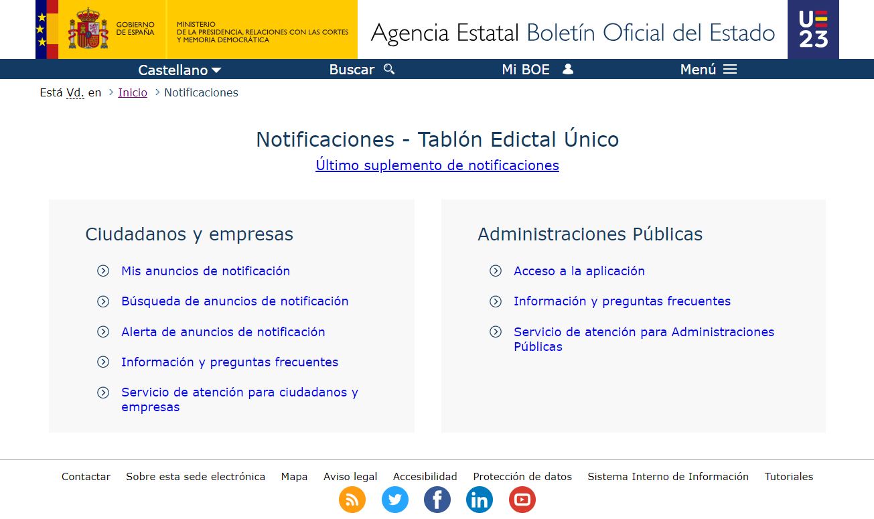Click the Twitter social media icon
874x519 pixels.
coord(394,500)
